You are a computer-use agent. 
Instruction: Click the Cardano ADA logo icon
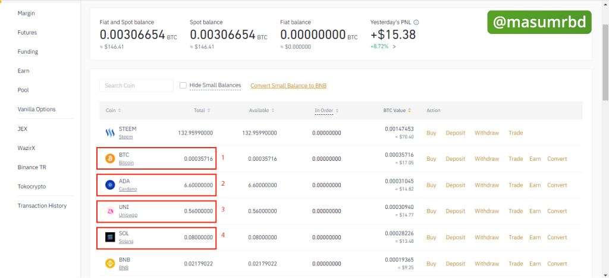click(x=110, y=185)
